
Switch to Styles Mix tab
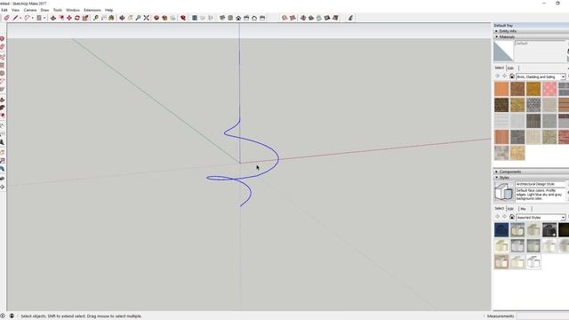[x=523, y=209]
